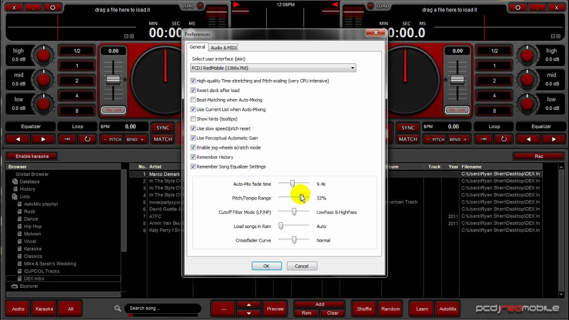Click the All filter button
569x320 pixels.
tap(71, 309)
